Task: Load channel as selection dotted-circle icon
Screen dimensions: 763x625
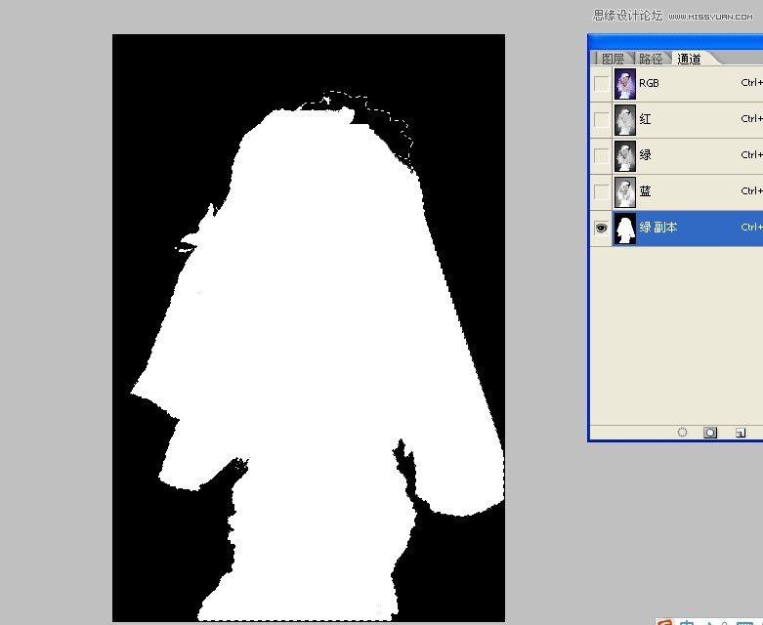Action: pos(682,433)
